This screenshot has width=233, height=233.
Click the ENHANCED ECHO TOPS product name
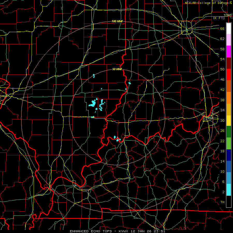(92, 231)
